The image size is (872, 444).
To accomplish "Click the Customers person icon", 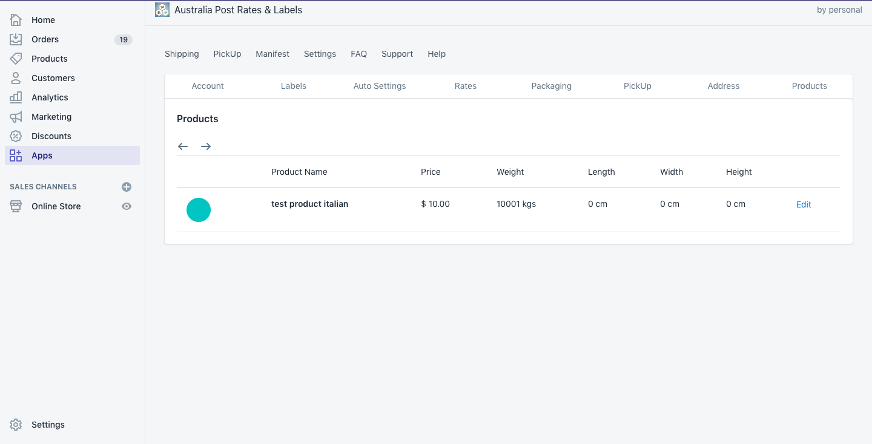I will (16, 78).
